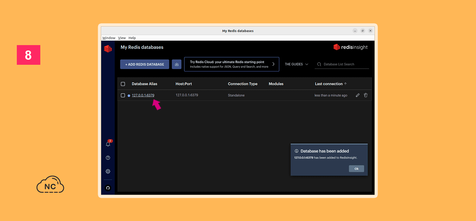476x221 pixels.
Task: Open the Help menu
Action: (x=132, y=38)
